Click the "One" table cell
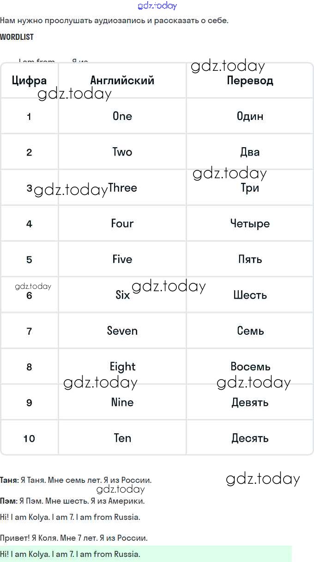Screen dimensions: 314x562 pos(122,116)
